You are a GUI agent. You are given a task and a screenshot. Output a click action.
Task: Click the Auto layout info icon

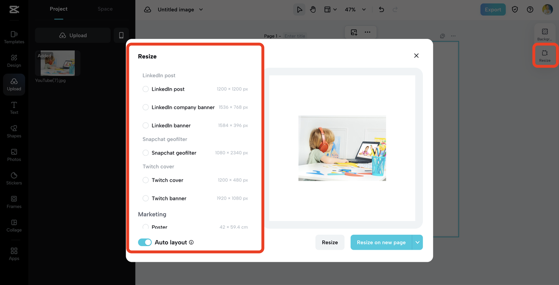[191, 242]
